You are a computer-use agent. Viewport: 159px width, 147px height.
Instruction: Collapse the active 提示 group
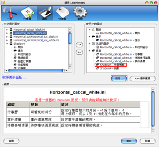tap(89, 37)
